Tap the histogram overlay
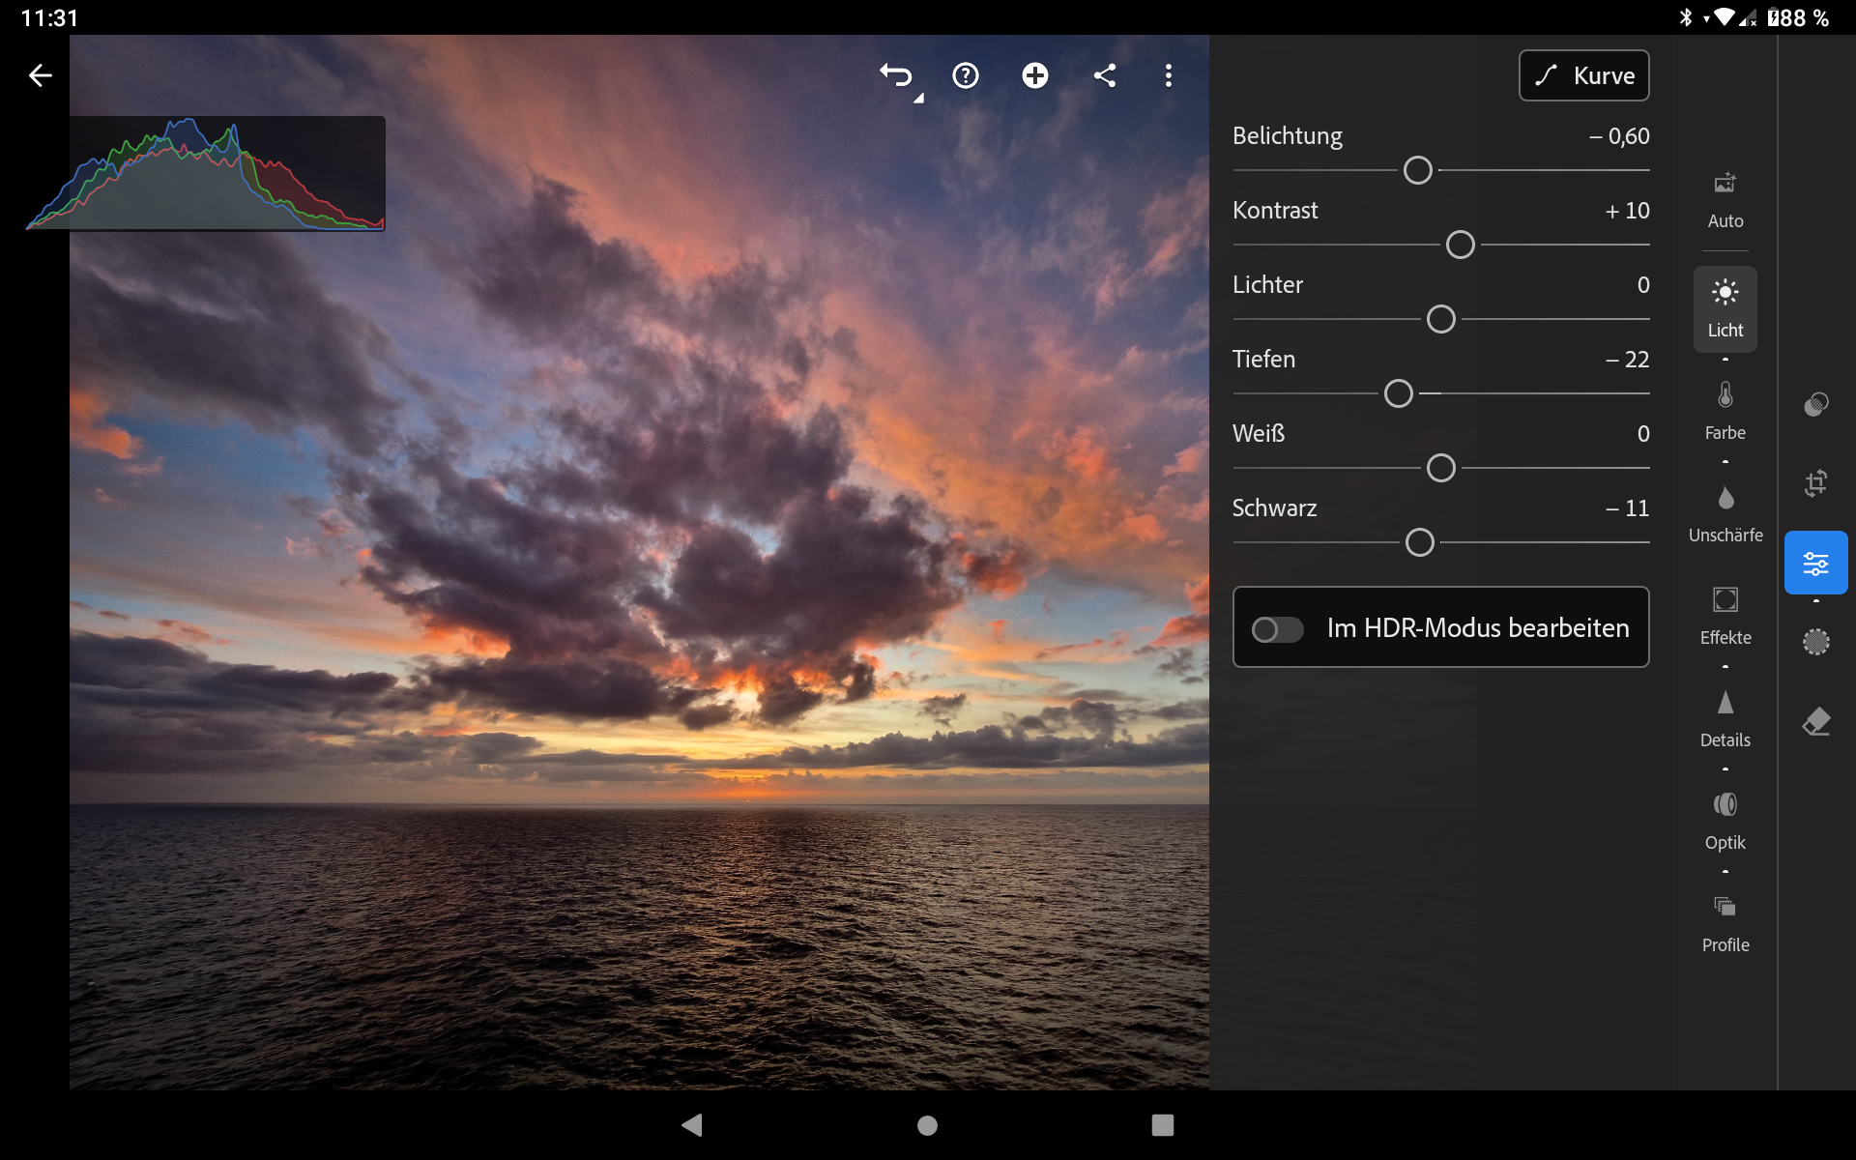The width and height of the screenshot is (1856, 1160). (206, 174)
